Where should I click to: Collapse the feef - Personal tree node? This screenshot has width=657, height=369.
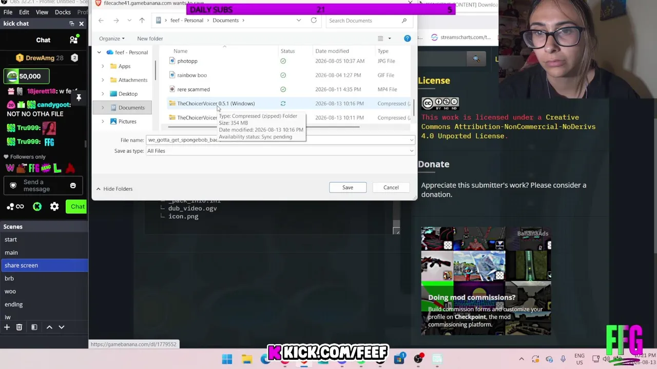coord(99,52)
